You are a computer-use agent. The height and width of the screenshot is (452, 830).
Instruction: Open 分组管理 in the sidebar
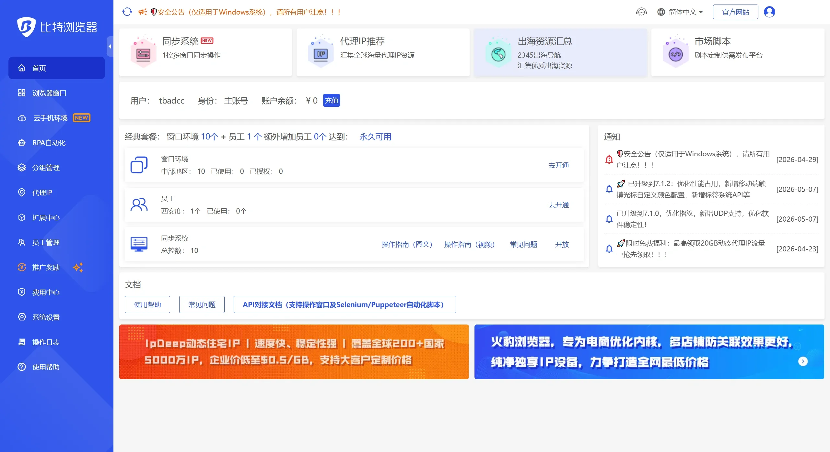(57, 168)
